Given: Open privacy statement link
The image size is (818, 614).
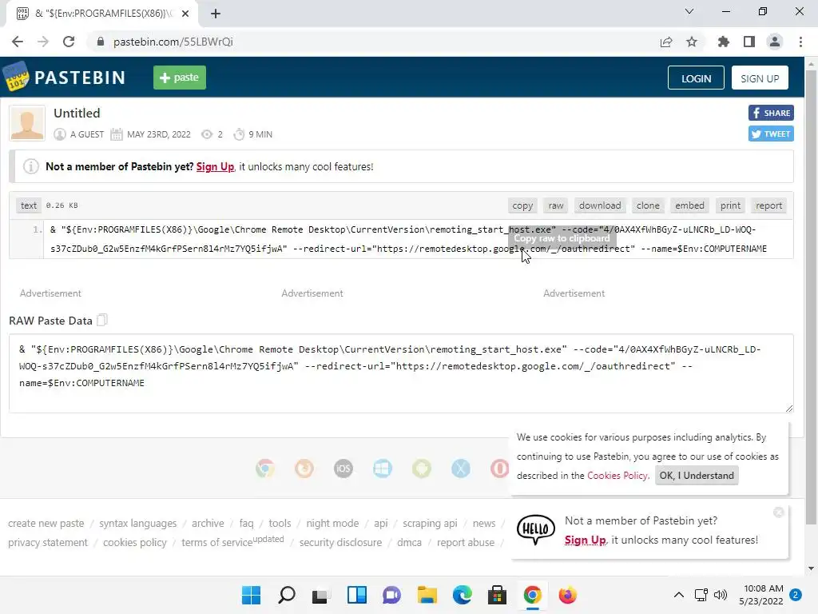Looking at the screenshot, I should pos(48,543).
